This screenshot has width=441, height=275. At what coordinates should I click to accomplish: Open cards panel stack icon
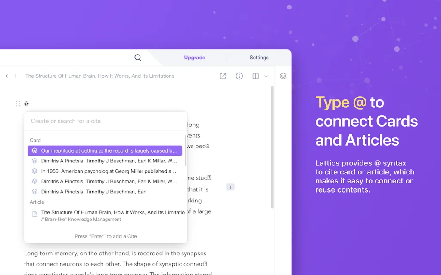[x=283, y=76]
